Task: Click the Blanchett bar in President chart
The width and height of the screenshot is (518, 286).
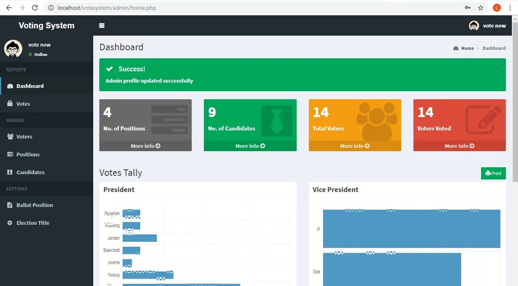Action: (131, 250)
